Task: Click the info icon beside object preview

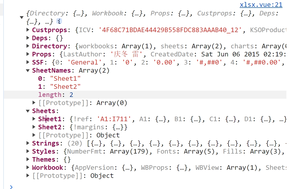Action: tap(59, 22)
